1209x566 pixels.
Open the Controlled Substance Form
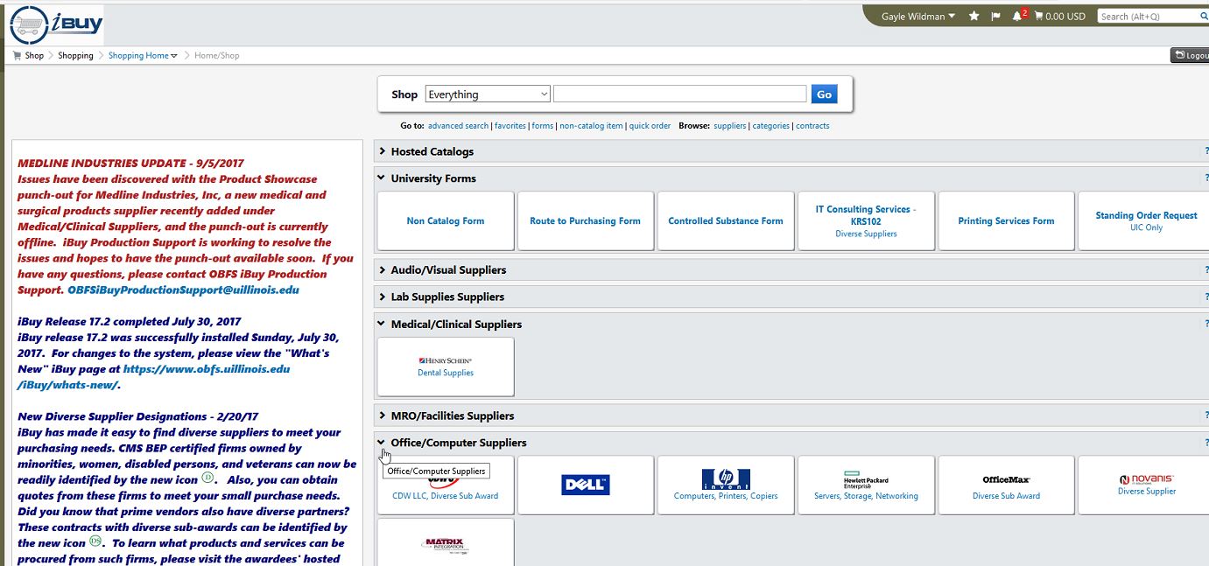click(726, 221)
